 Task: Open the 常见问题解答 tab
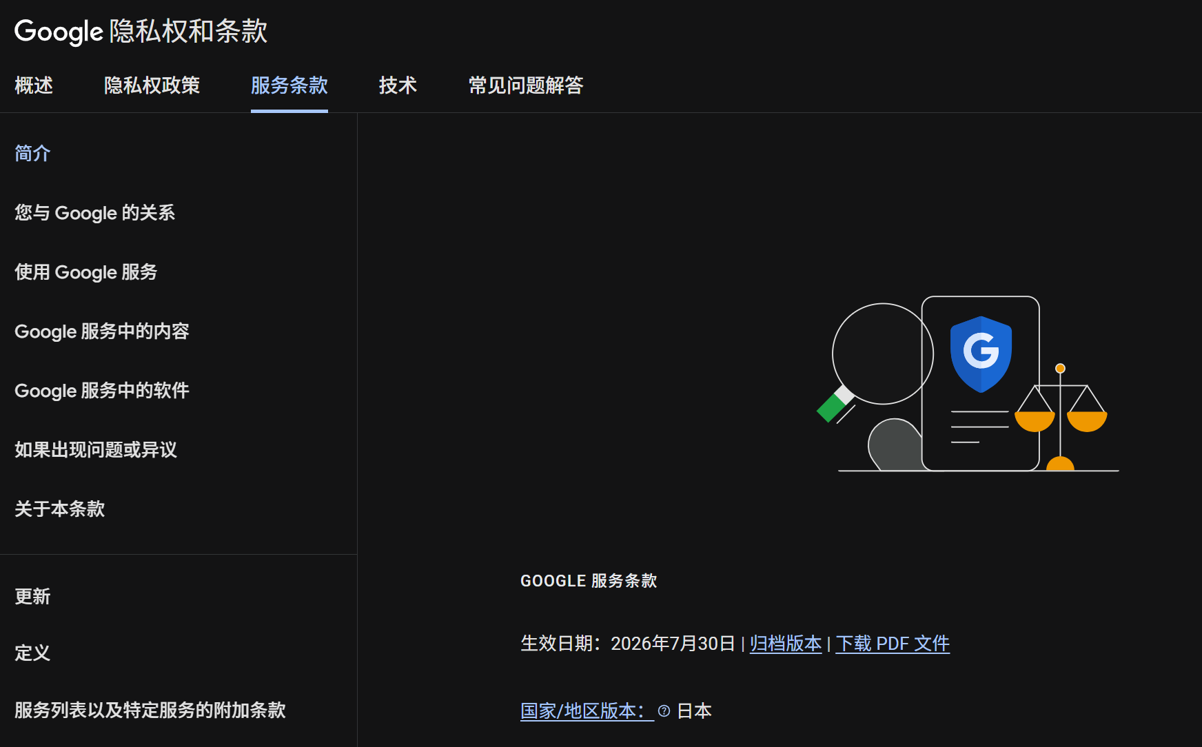[526, 85]
